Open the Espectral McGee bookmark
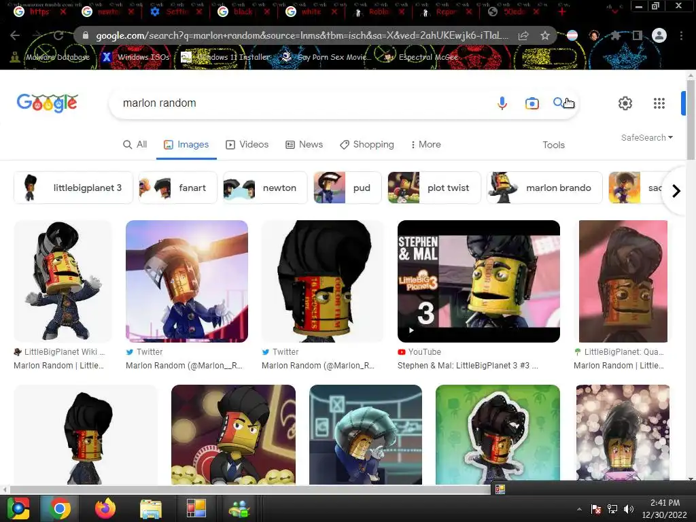The width and height of the screenshot is (696, 522). [x=421, y=57]
